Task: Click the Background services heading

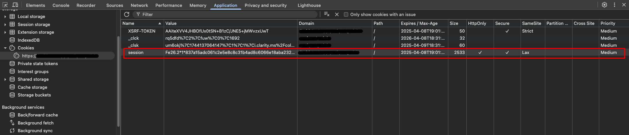Action: click(x=23, y=107)
